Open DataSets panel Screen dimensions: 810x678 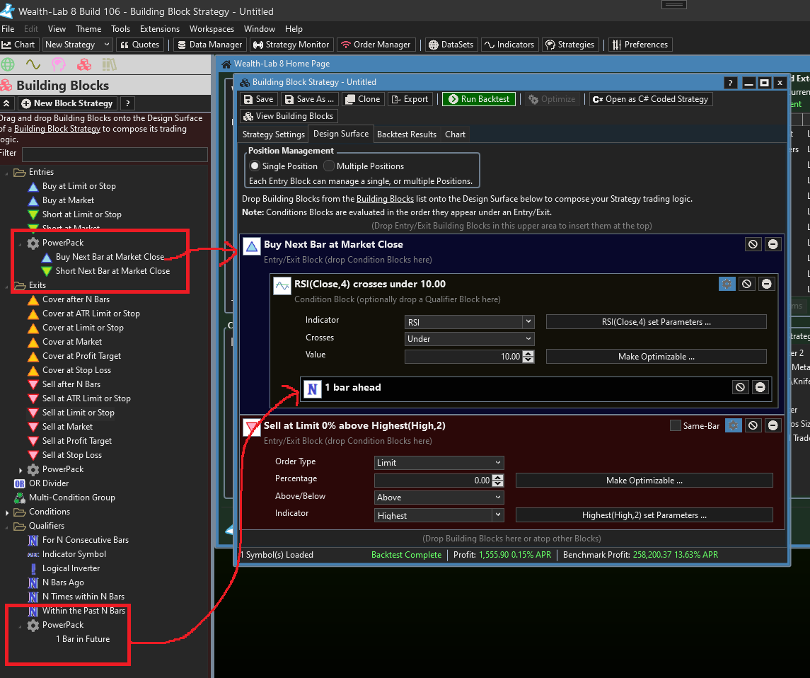click(x=451, y=45)
